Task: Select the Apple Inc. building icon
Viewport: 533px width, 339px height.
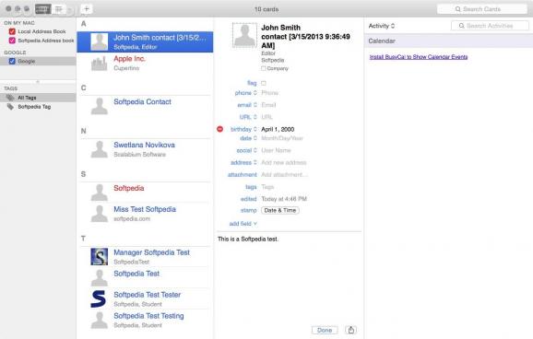Action: (x=100, y=64)
